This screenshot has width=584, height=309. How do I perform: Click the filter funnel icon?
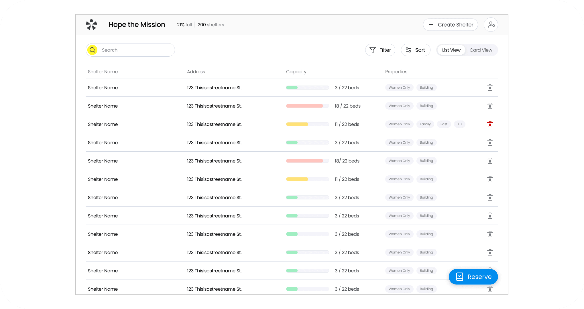tap(372, 50)
